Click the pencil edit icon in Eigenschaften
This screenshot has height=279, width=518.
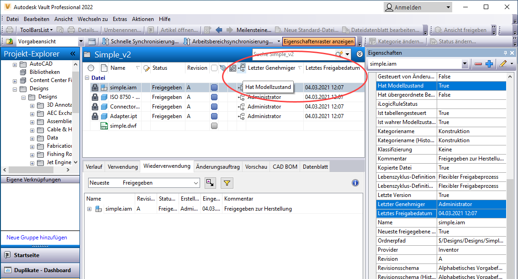(503, 64)
